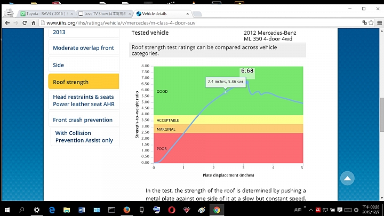This screenshot has width=384, height=216.
Task: Select With Collision Prevention Assist only
Action: (84, 137)
